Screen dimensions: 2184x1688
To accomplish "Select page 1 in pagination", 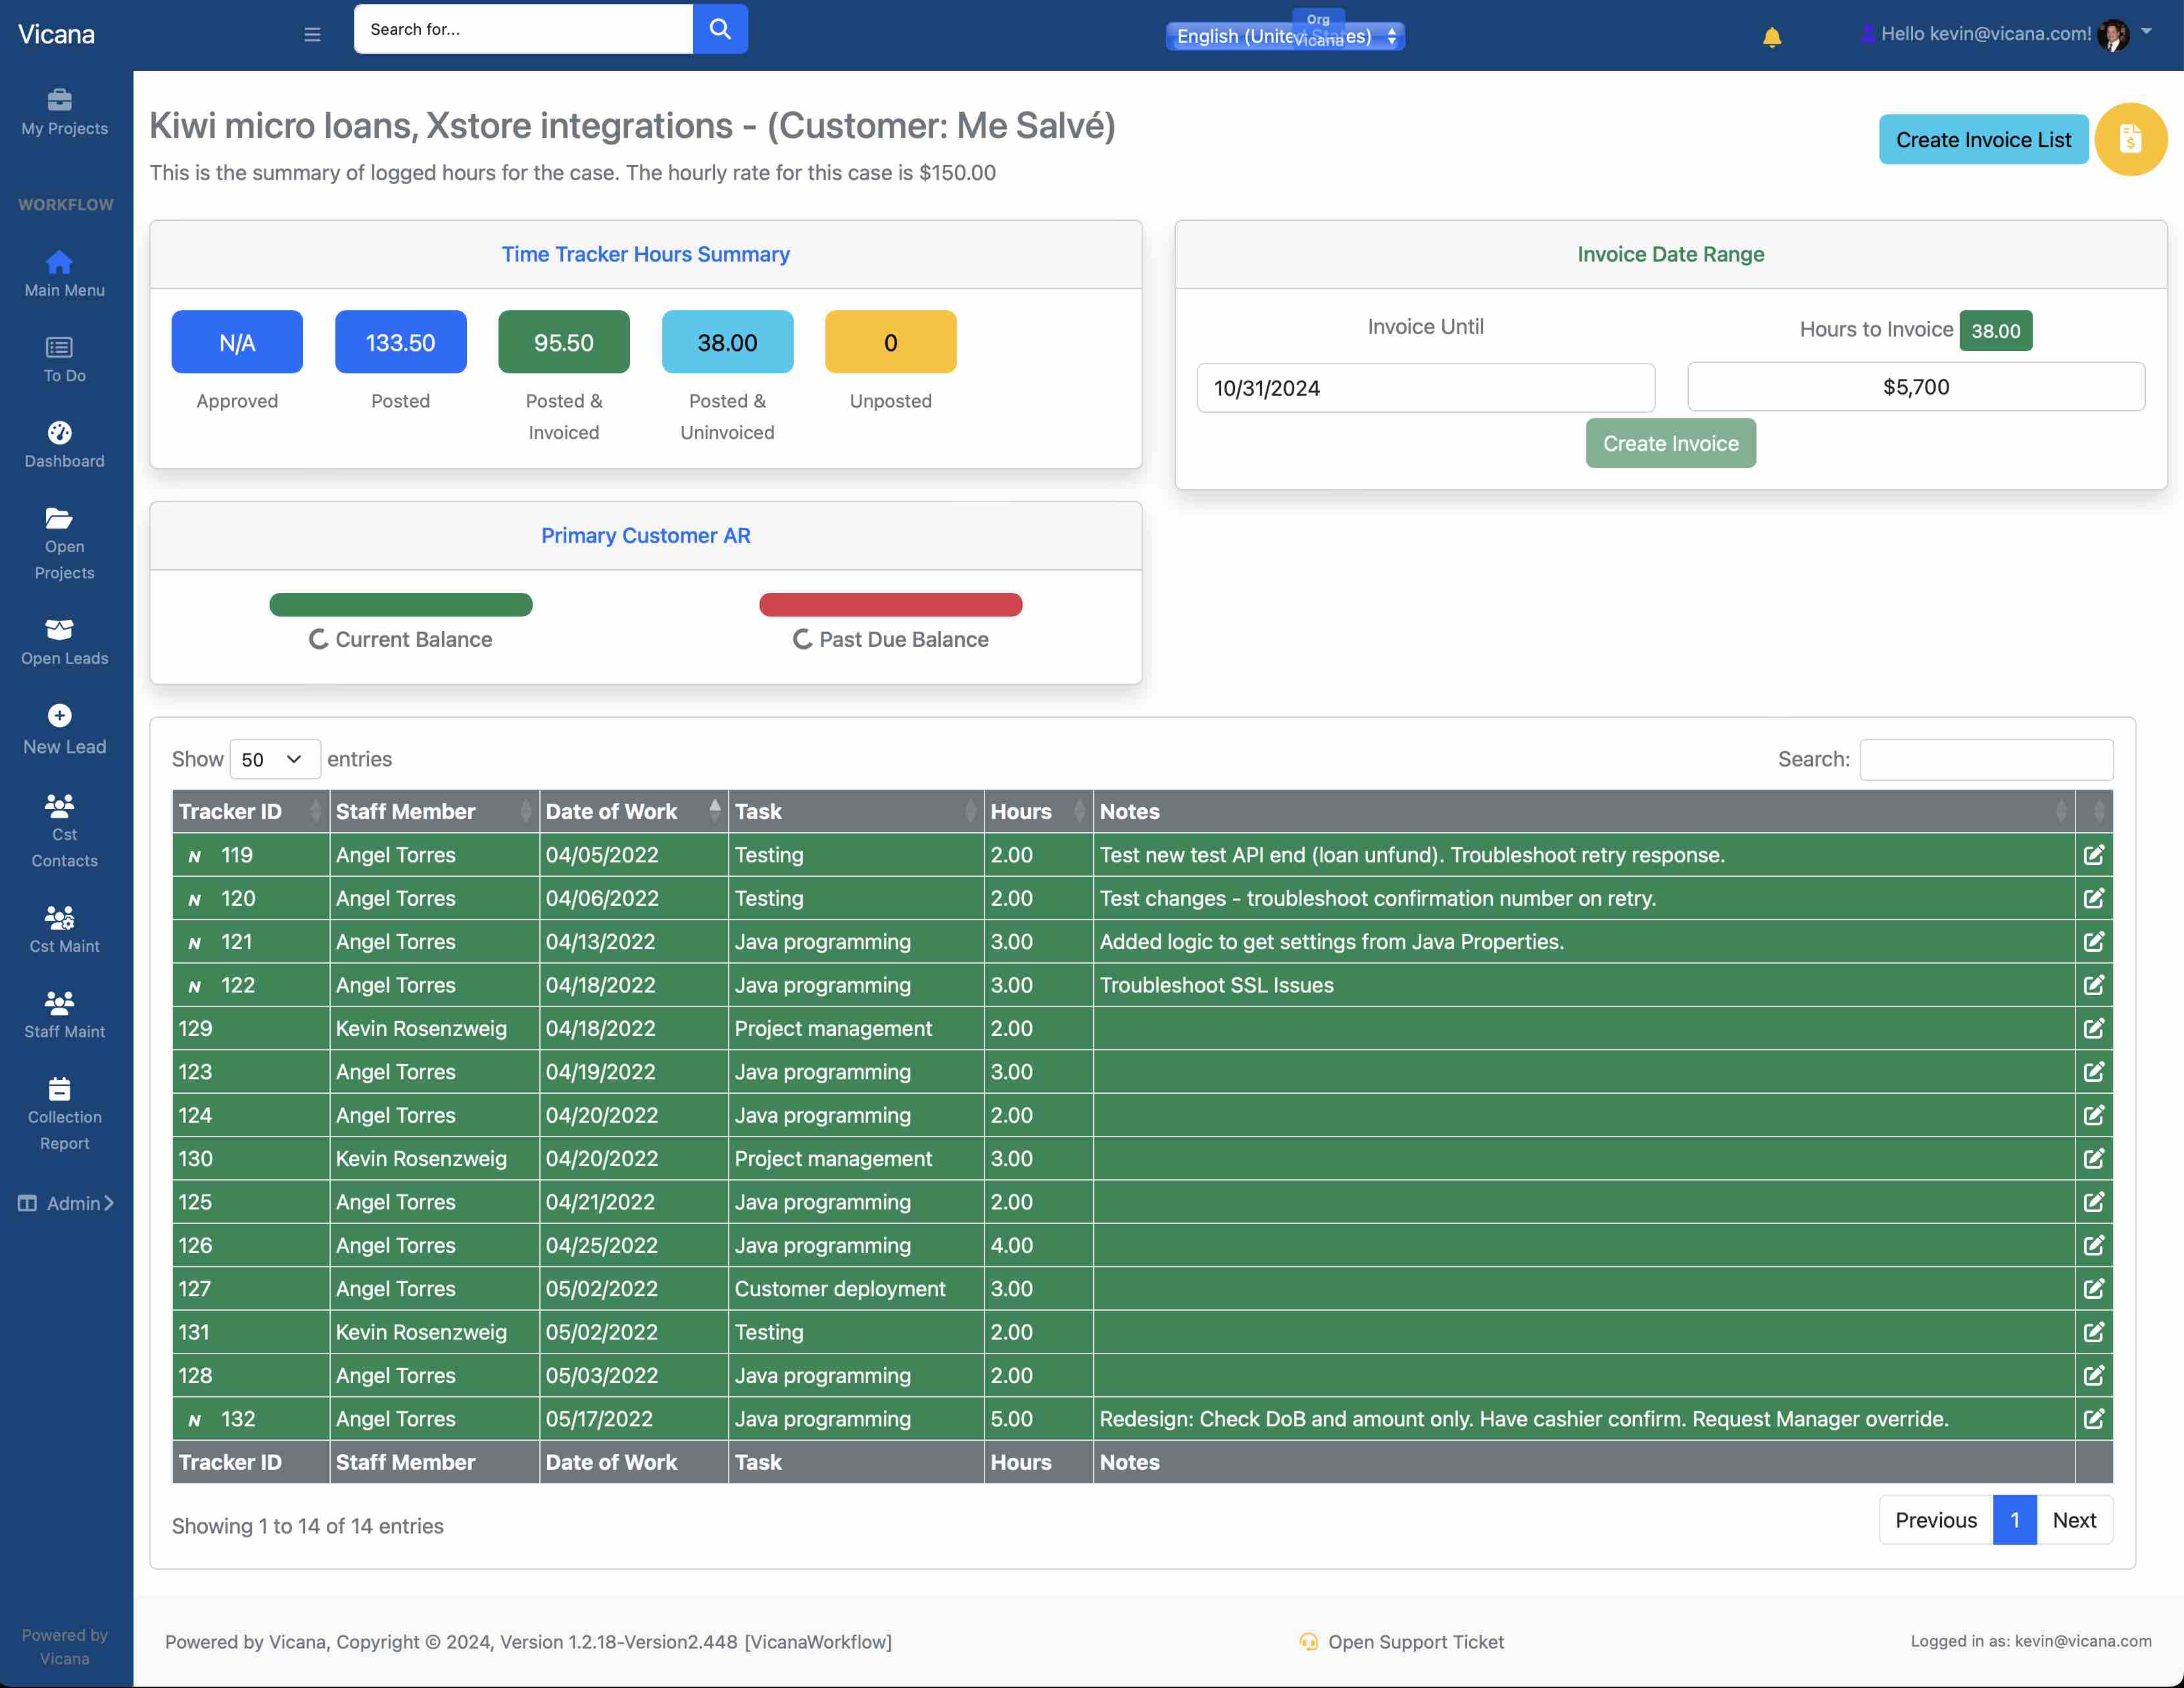I will coord(2015,1520).
